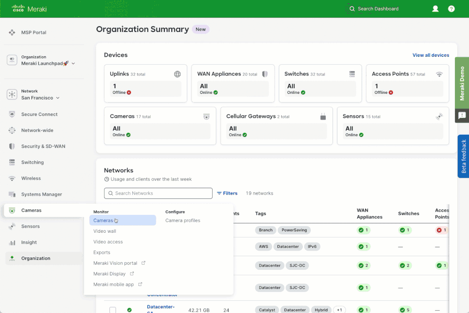
Task: Click the Switches column header in Networks table
Action: [408, 214]
